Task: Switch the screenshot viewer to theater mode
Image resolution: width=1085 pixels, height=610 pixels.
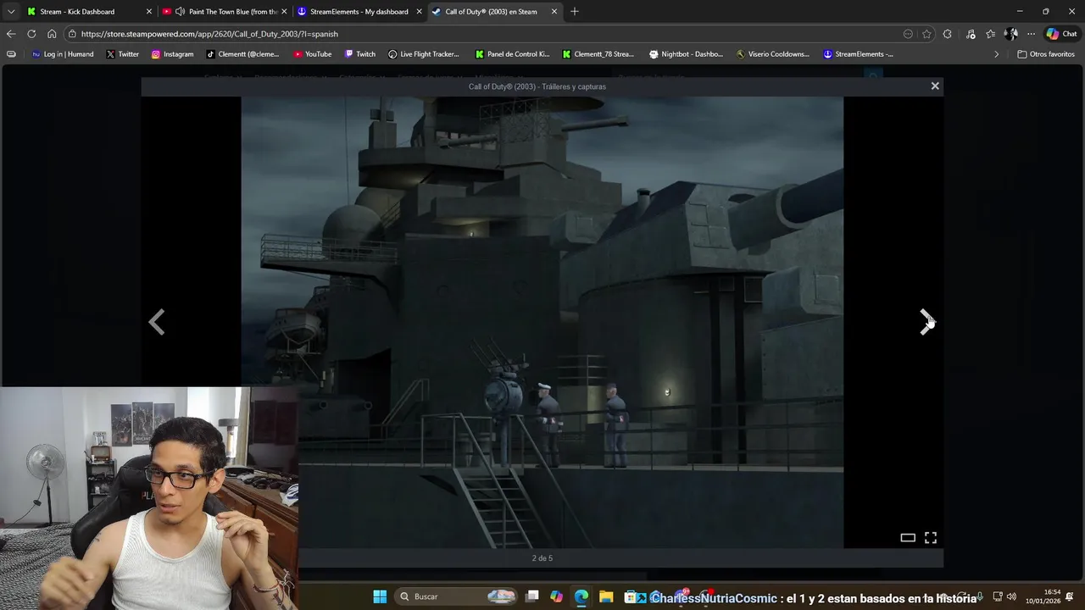Action: [x=908, y=537]
